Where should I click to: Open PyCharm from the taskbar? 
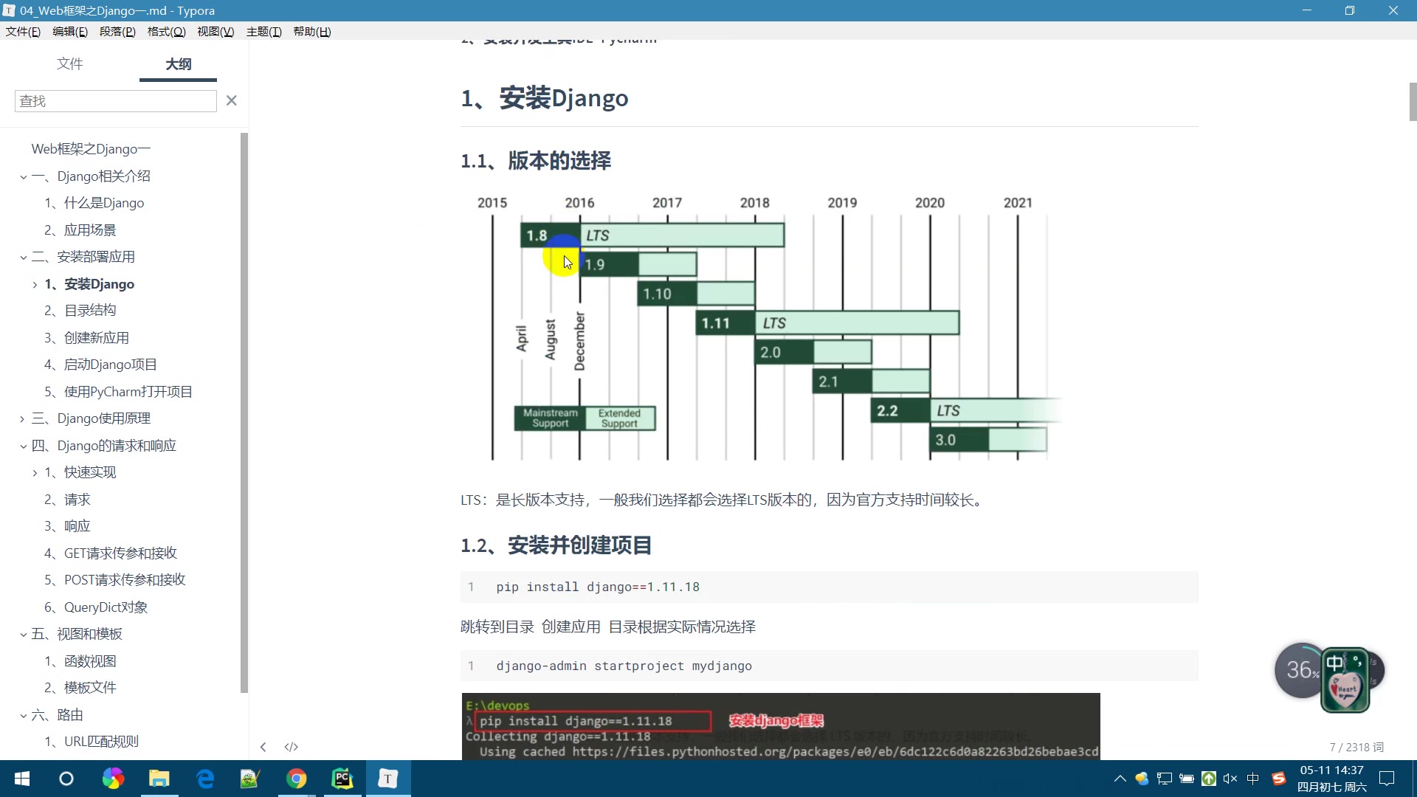click(x=342, y=779)
